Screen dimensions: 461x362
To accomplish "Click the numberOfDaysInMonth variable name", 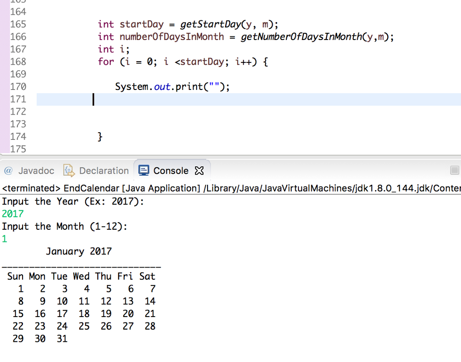I will pos(172,37).
